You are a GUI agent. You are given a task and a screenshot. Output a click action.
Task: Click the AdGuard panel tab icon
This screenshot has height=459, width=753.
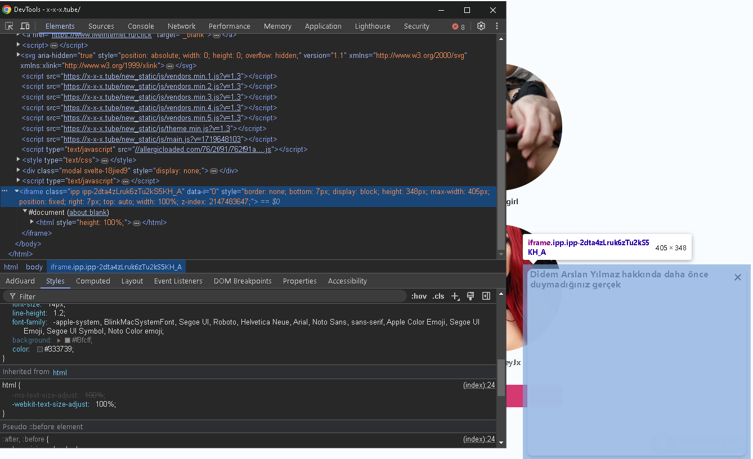(x=20, y=281)
